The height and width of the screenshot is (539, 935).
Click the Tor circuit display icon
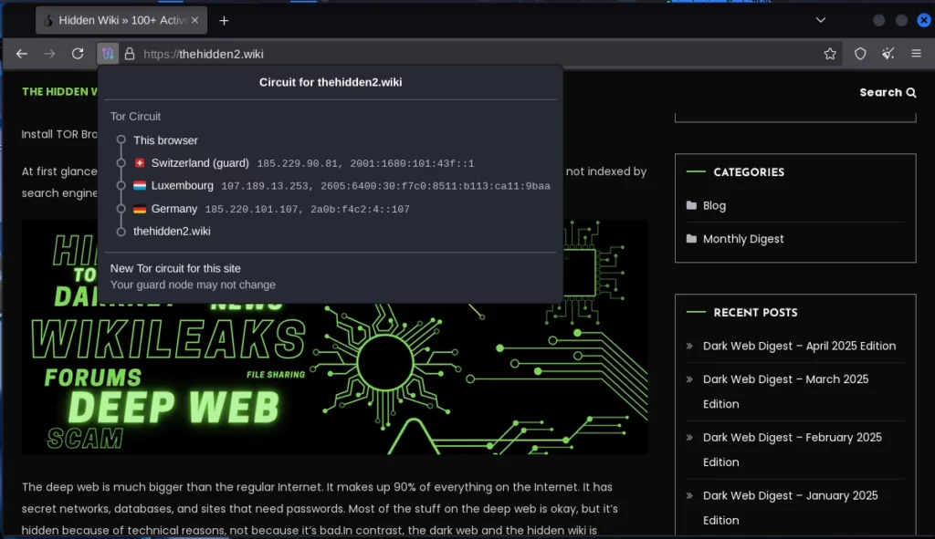click(108, 54)
